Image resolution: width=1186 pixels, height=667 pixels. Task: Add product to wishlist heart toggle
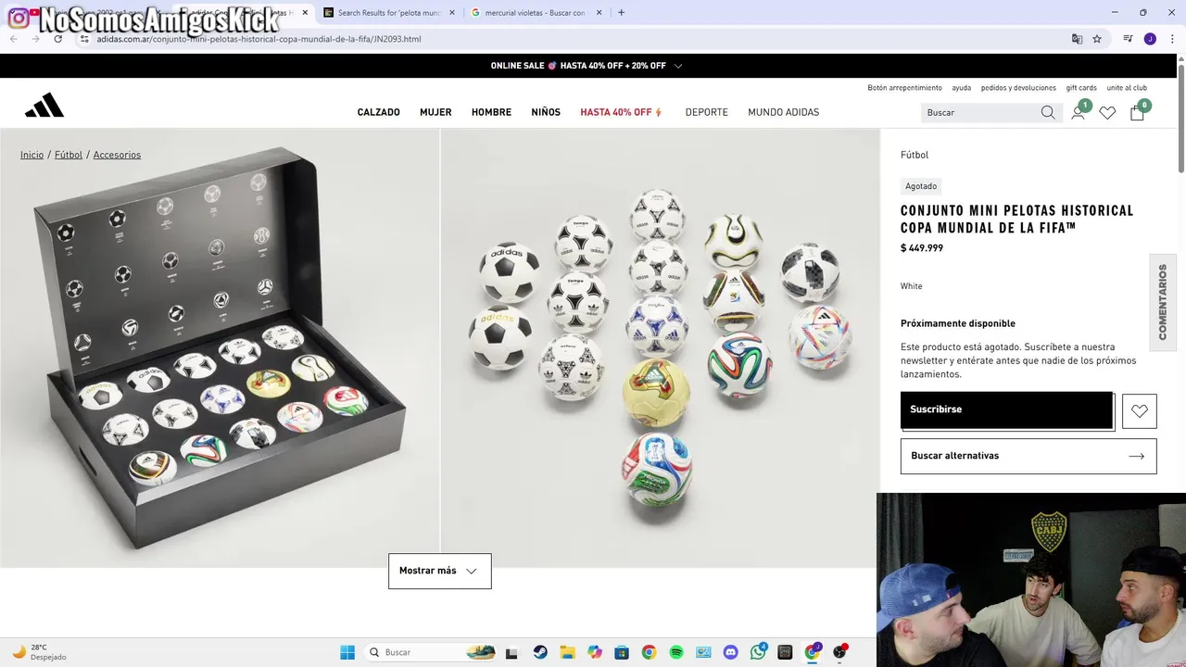1140,411
